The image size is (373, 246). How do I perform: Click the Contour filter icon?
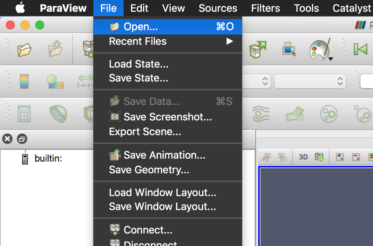58,113
